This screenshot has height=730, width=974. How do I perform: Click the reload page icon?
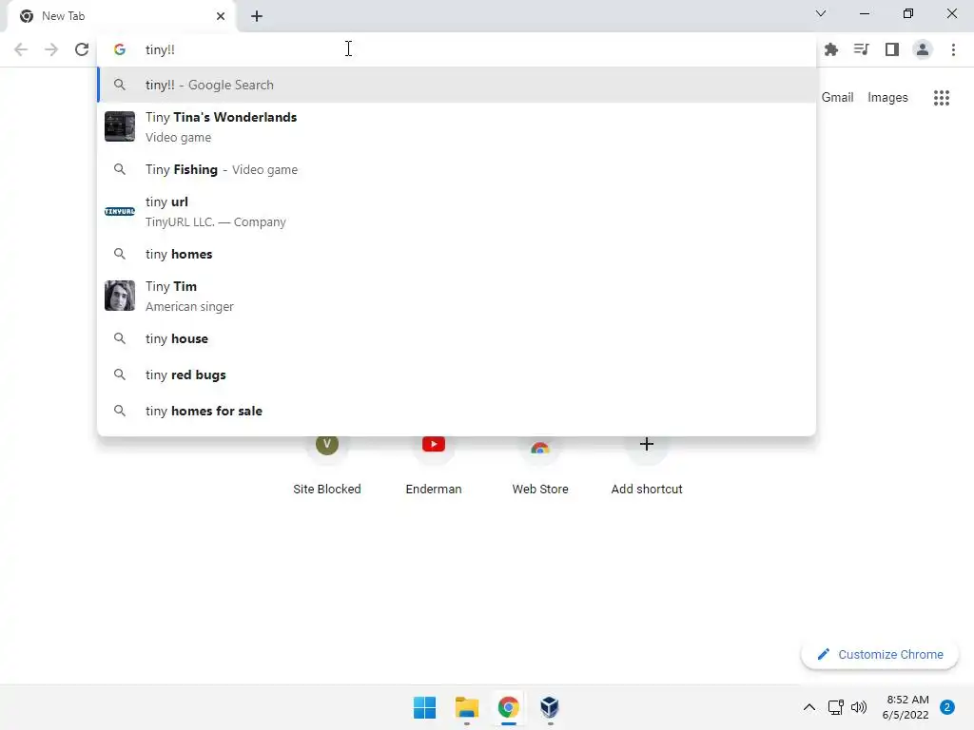click(82, 49)
